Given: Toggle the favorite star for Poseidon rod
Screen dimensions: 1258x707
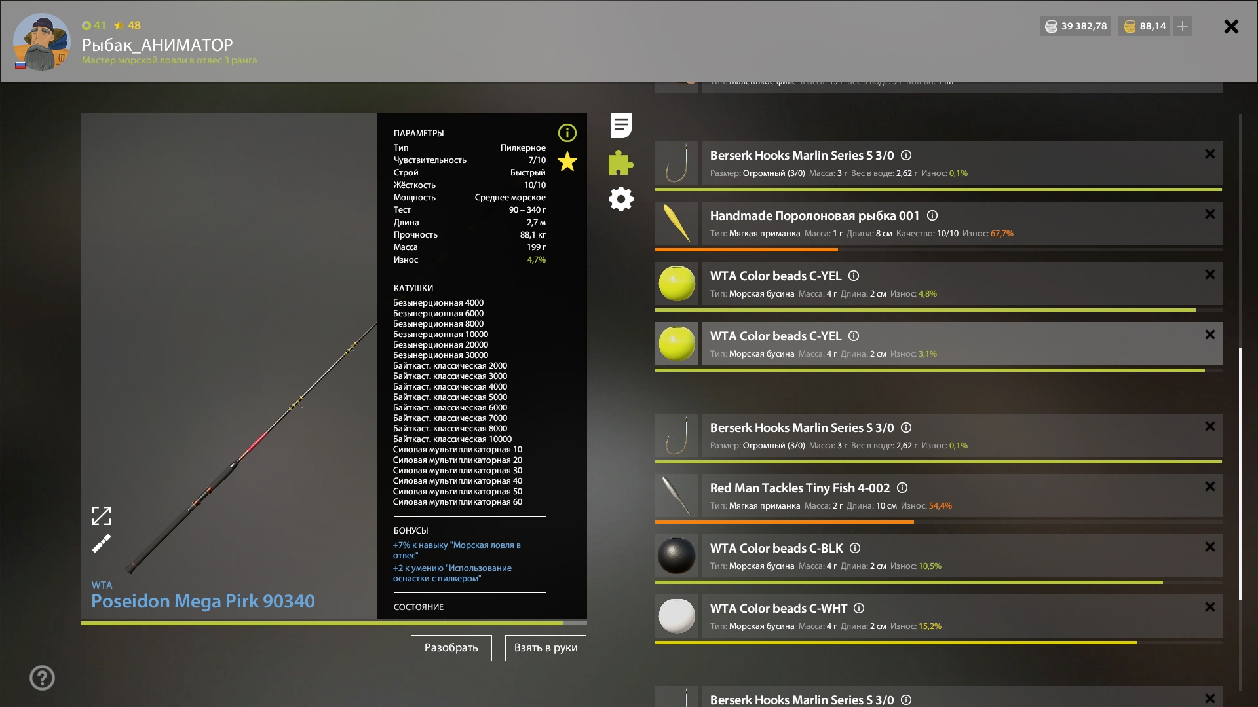Looking at the screenshot, I should (567, 162).
